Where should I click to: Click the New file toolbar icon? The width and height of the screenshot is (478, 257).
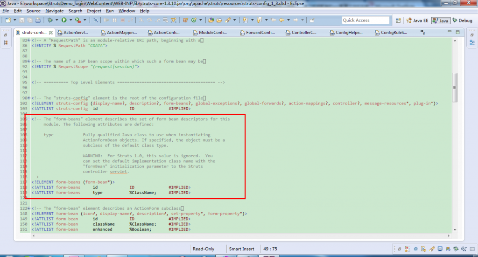pyautogui.click(x=8, y=20)
